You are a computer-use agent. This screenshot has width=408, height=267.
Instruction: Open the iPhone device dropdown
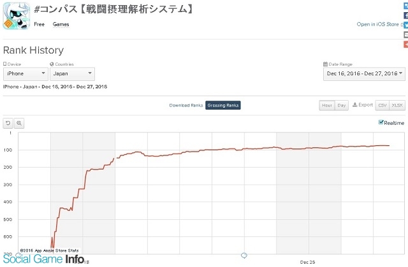pyautogui.click(x=25, y=74)
